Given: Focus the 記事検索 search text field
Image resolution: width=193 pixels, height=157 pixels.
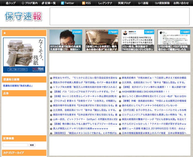Looking at the screenshot, I should coord(15,145).
